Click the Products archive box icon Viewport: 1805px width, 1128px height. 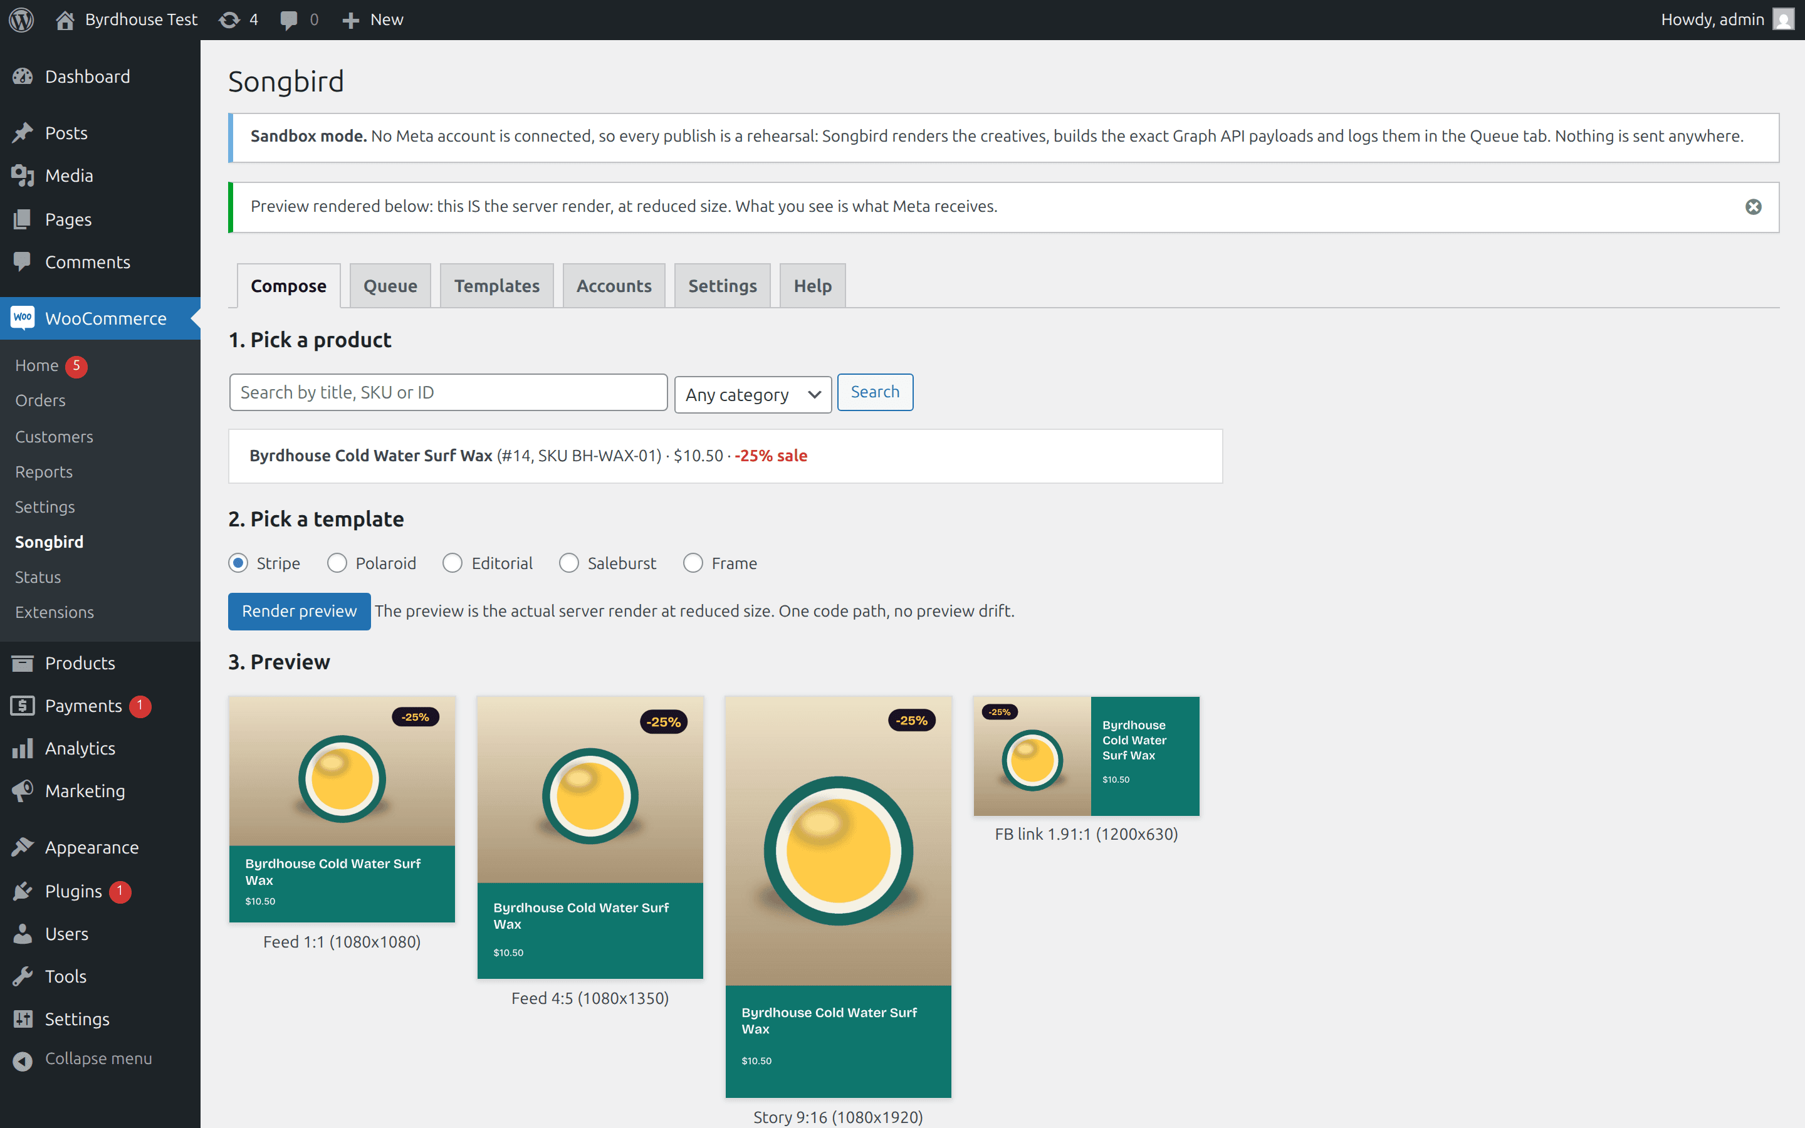pyautogui.click(x=23, y=662)
